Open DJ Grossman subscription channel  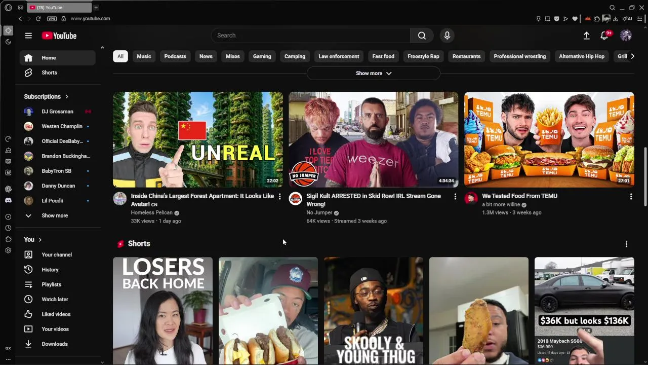57,112
